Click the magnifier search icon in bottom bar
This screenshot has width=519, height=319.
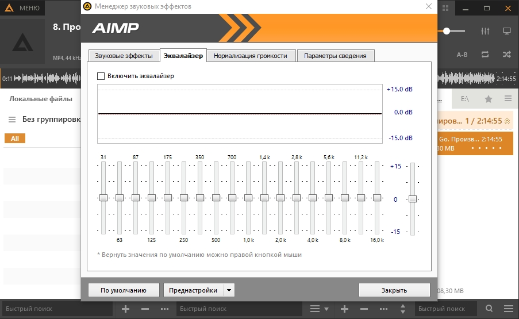(489, 309)
